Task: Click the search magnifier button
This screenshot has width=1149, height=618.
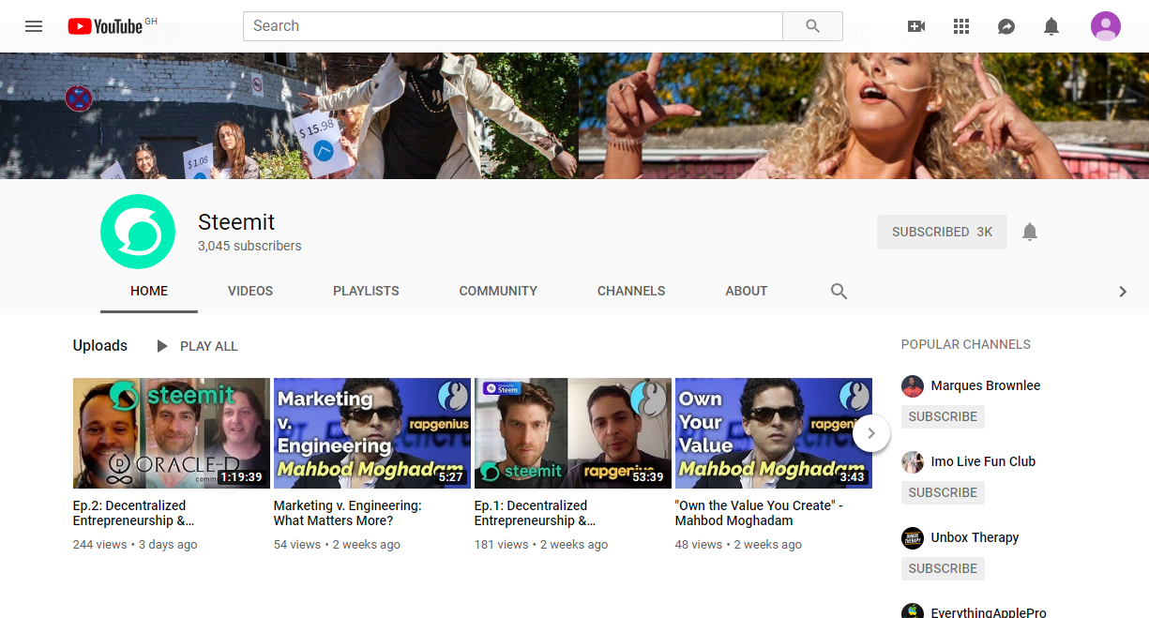Action: click(x=812, y=26)
